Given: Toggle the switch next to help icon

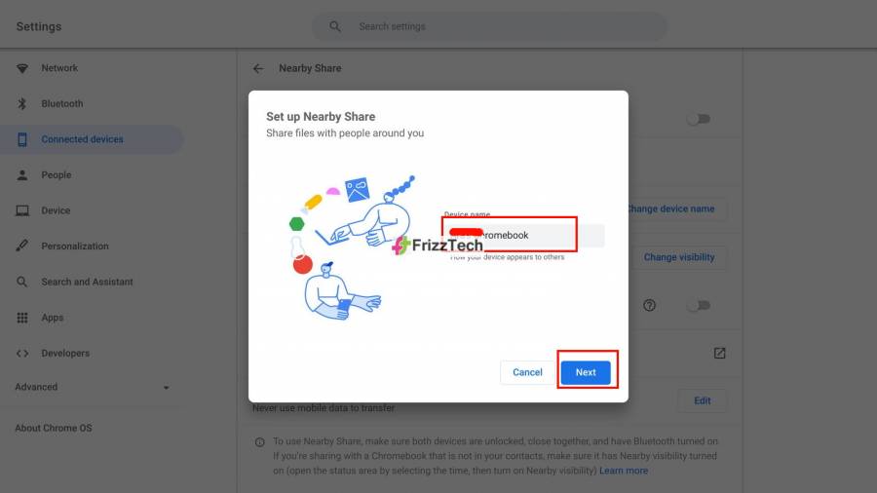Looking at the screenshot, I should coord(699,305).
